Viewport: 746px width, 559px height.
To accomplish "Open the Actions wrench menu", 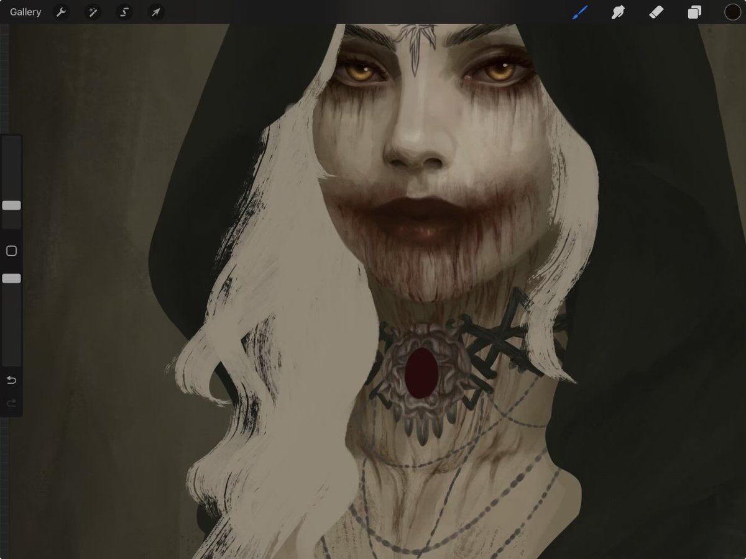I will (x=61, y=12).
